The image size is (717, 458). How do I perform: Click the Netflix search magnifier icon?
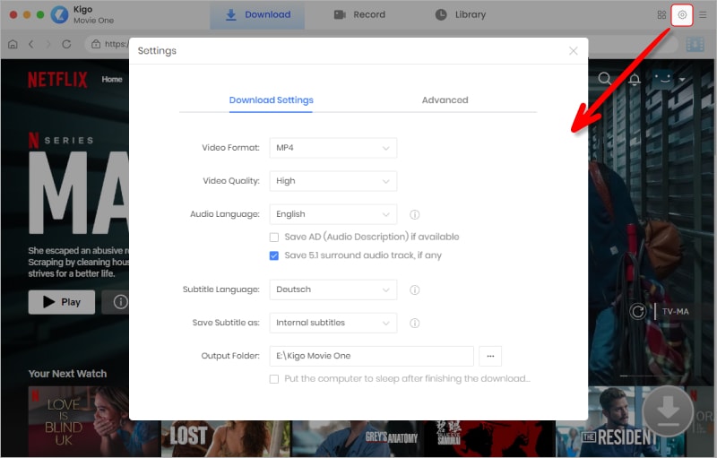pos(604,79)
